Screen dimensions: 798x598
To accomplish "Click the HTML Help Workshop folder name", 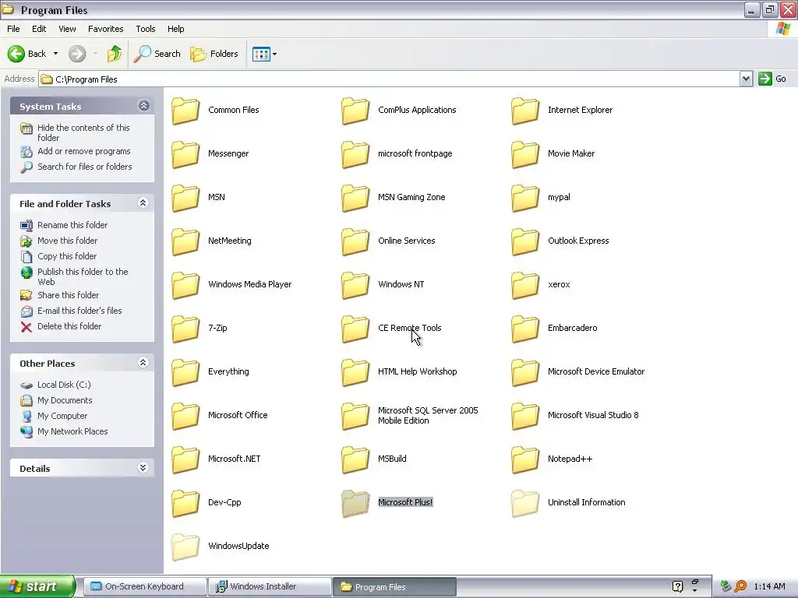I will [x=418, y=371].
